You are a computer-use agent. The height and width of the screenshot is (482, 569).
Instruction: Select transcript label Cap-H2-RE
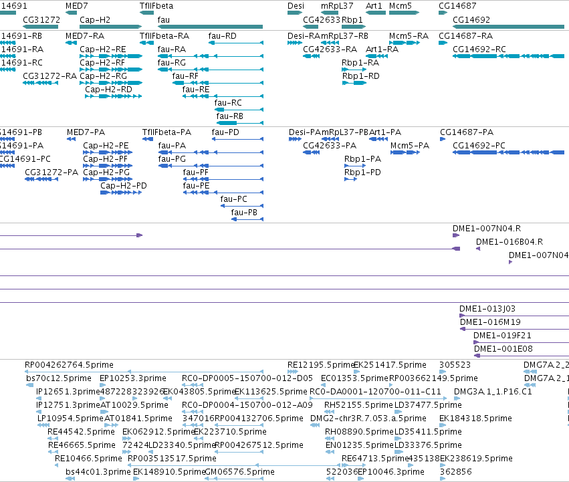point(103,49)
